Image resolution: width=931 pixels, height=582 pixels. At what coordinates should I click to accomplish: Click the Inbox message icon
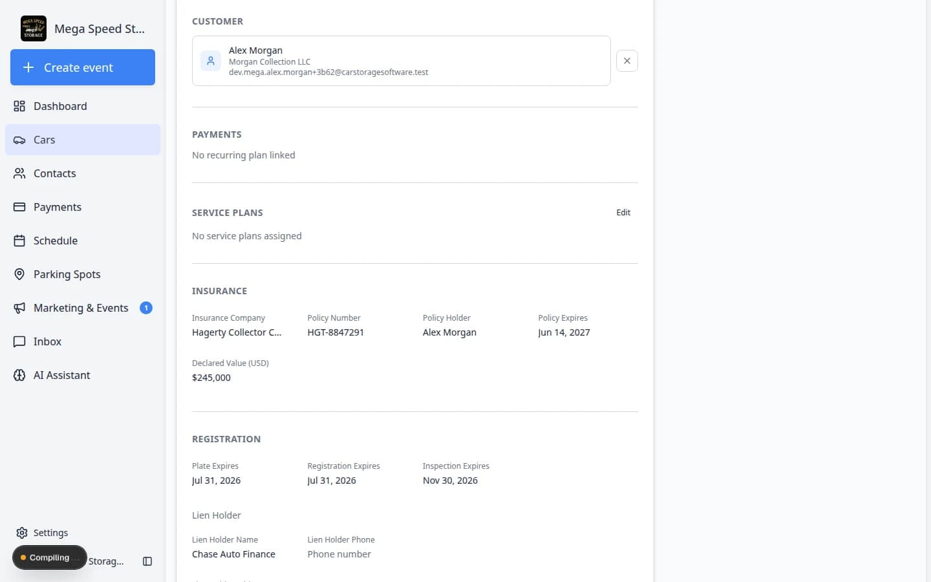(x=19, y=341)
